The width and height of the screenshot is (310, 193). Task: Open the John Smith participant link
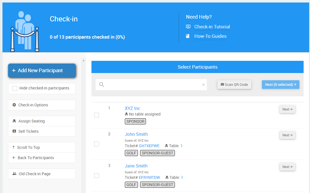point(136,134)
